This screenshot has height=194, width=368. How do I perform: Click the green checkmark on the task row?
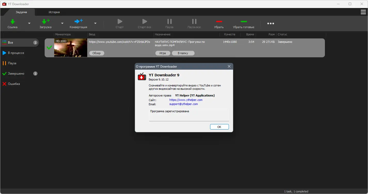pos(49,47)
